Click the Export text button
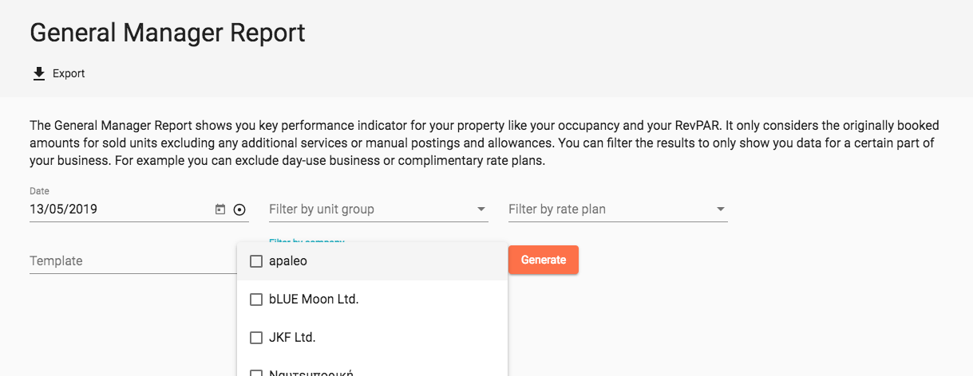Viewport: 973px width, 376px height. click(x=69, y=73)
